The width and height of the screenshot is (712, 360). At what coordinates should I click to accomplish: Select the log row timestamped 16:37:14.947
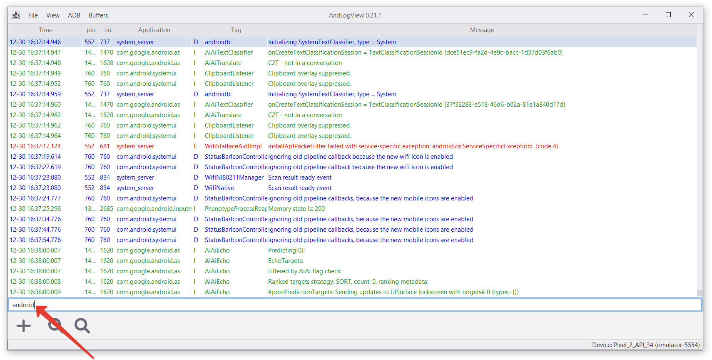(x=352, y=52)
